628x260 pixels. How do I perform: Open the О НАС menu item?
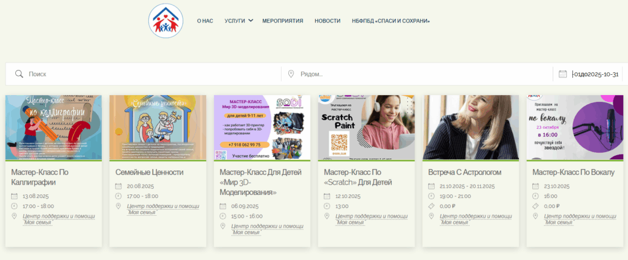click(205, 21)
